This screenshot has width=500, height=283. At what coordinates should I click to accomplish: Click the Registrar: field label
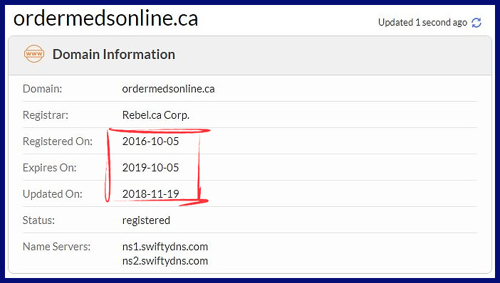pyautogui.click(x=46, y=115)
